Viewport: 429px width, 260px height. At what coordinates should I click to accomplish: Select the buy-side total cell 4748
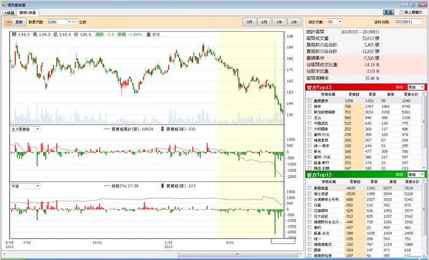click(x=406, y=107)
